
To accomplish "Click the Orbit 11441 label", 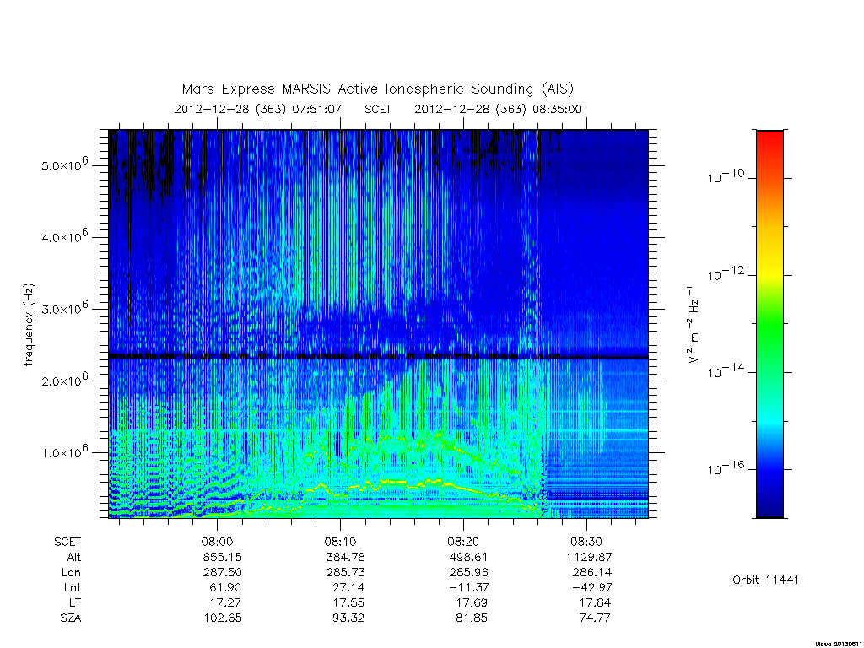I will pyautogui.click(x=765, y=580).
